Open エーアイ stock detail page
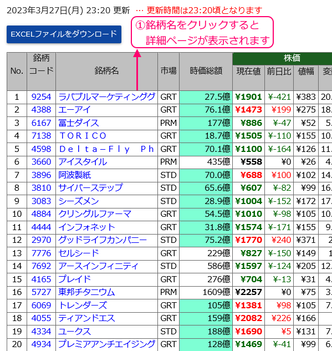This screenshot has height=351, width=332. click(x=74, y=110)
